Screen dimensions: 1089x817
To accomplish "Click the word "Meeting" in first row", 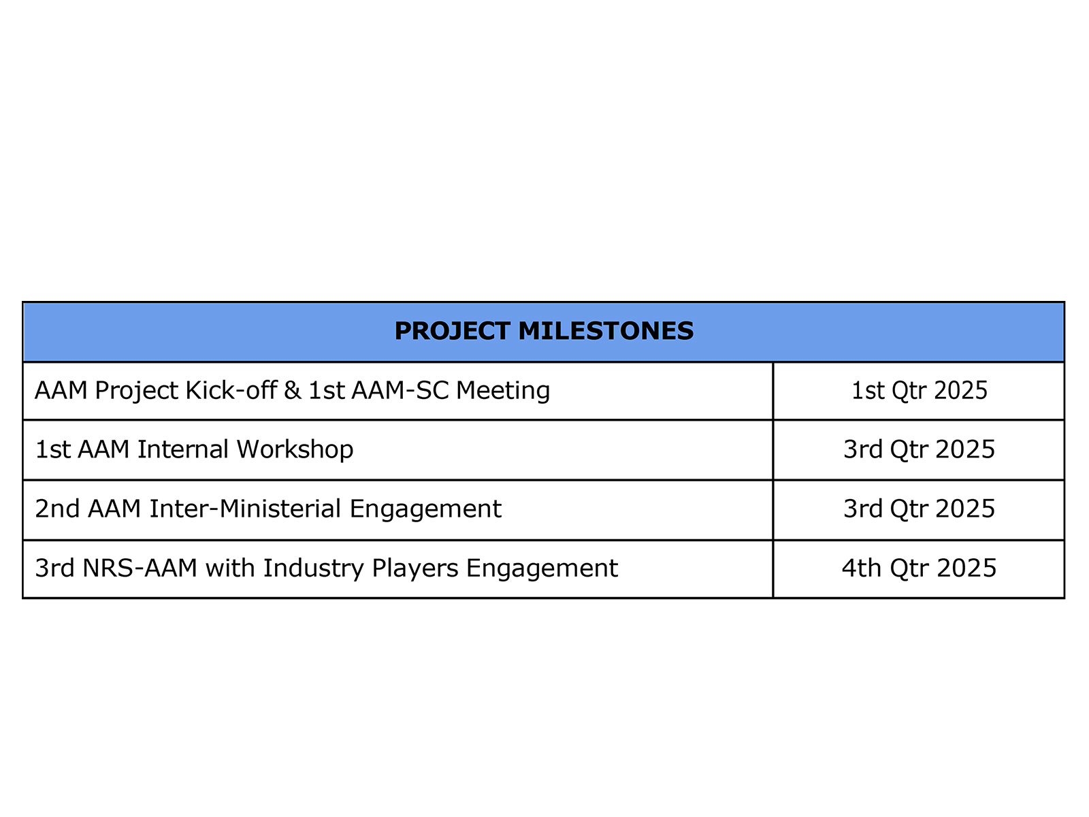I will tap(503, 391).
